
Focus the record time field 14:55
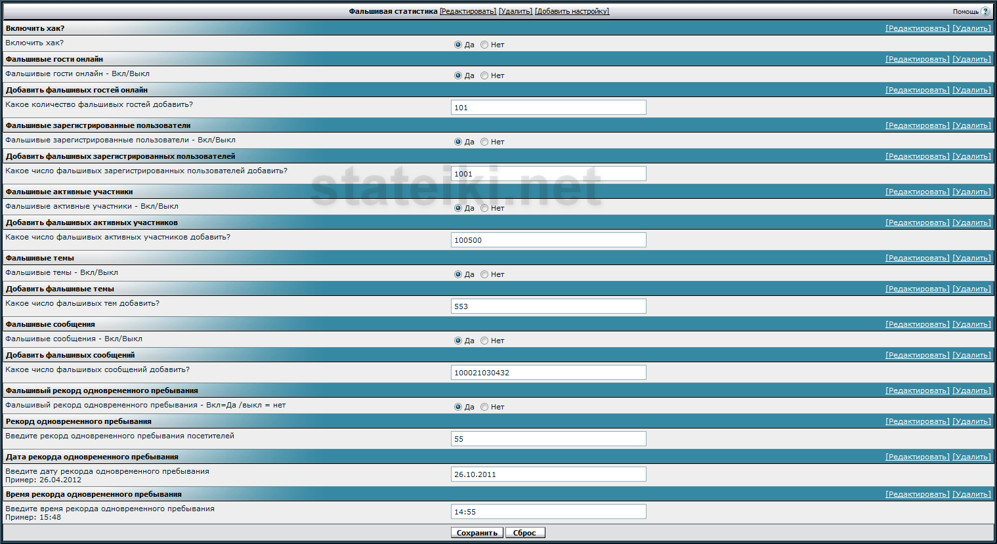[549, 511]
